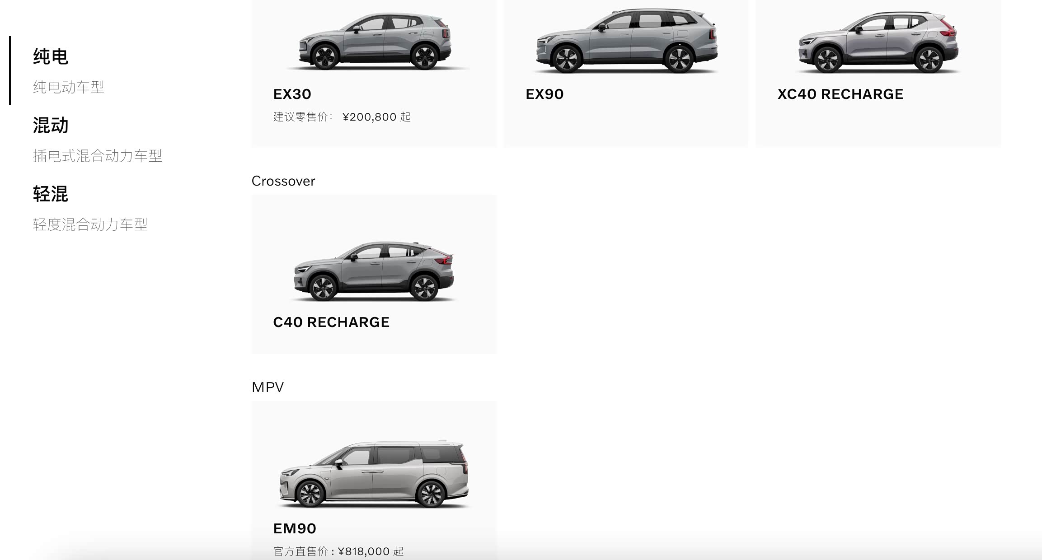This screenshot has width=1042, height=560.
Task: Open the C40 RECHARGE model title
Action: (x=331, y=322)
